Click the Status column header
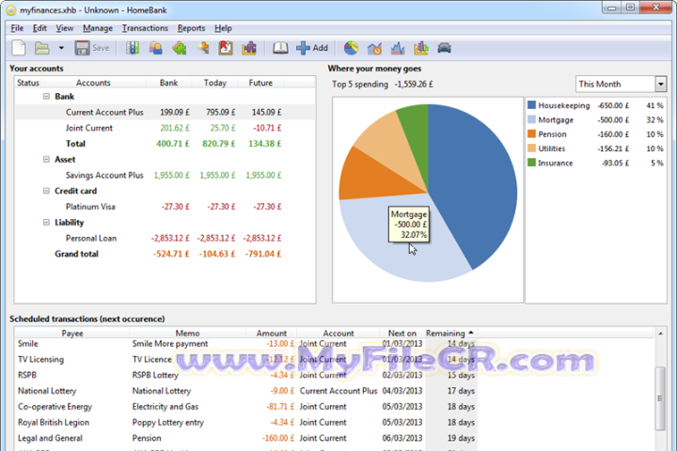The height and width of the screenshot is (451, 677). pos(28,83)
